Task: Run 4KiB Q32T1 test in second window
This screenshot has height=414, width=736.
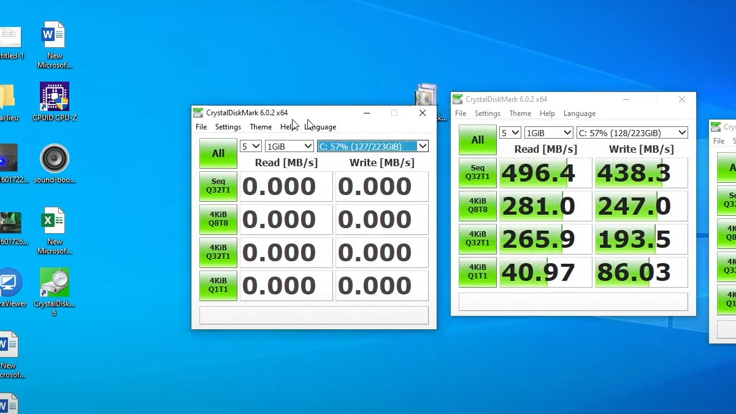Action: tap(478, 239)
